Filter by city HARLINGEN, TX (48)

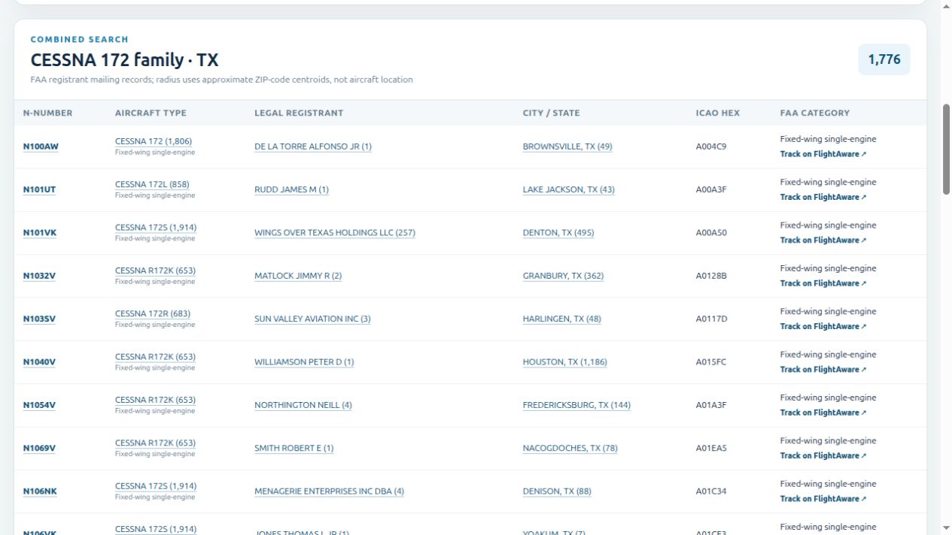tap(562, 319)
